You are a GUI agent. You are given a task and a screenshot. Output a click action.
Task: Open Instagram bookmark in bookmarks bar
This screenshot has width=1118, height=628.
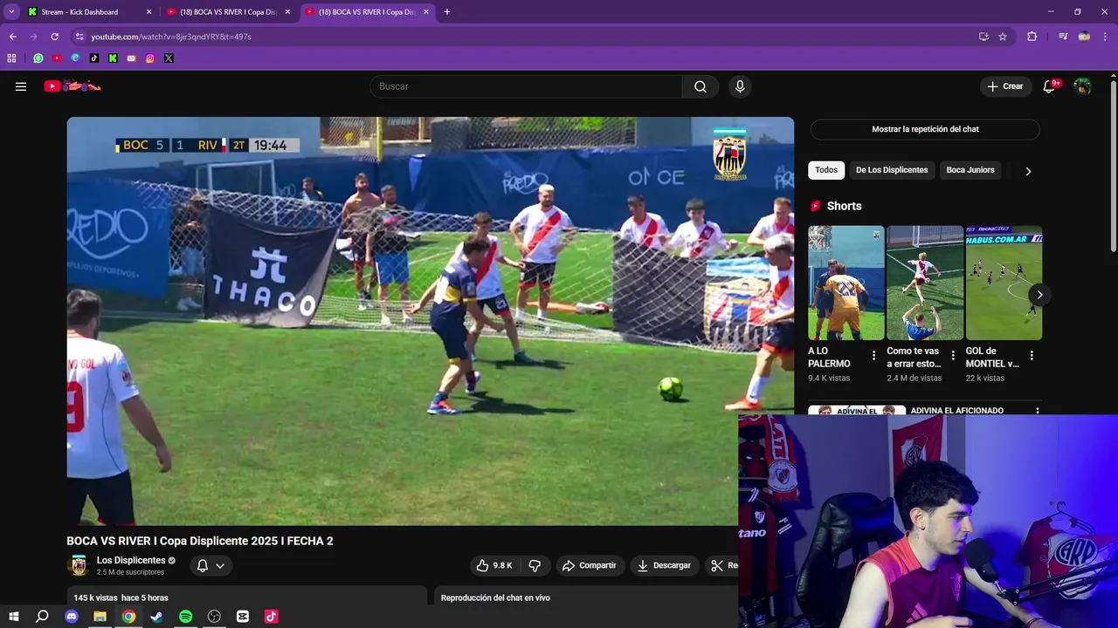pos(150,58)
